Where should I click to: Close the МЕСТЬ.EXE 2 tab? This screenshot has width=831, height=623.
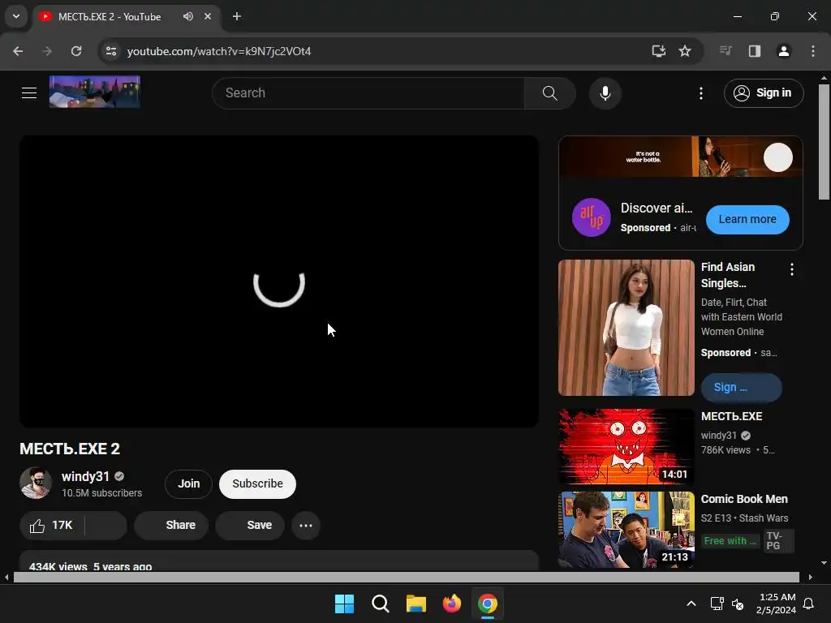pyautogui.click(x=208, y=16)
